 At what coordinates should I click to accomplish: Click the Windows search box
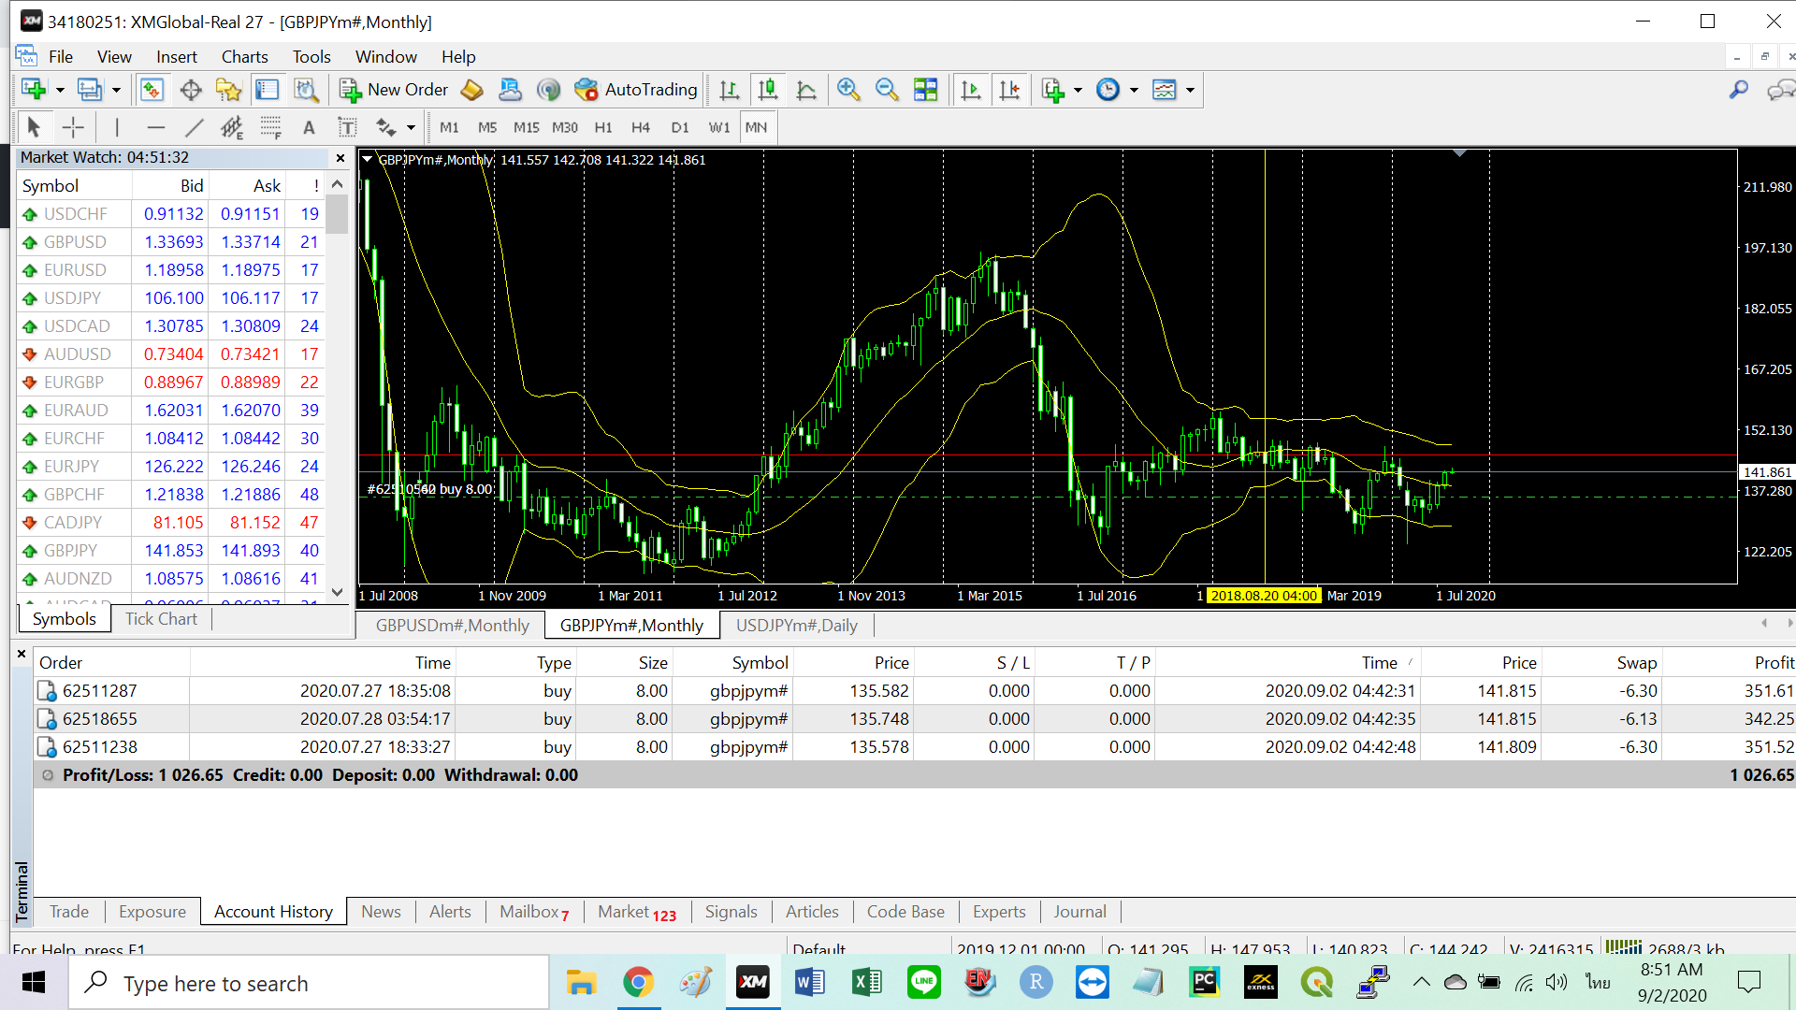click(309, 984)
